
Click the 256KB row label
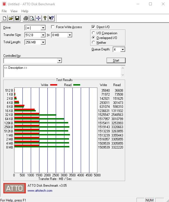coord(9,127)
